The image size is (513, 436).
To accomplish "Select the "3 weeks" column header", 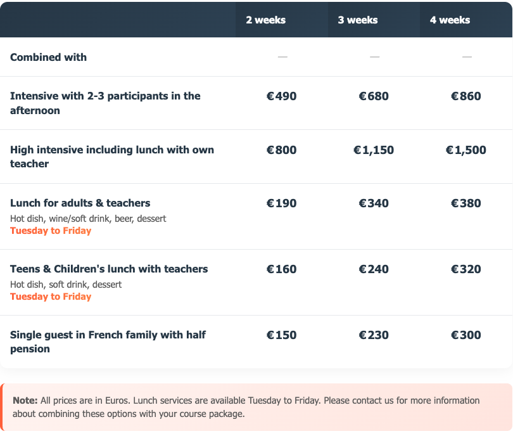I will (x=358, y=20).
